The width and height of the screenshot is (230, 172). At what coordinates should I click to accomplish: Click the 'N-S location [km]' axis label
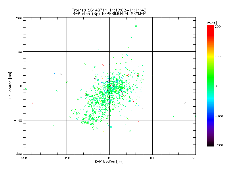point(10,86)
